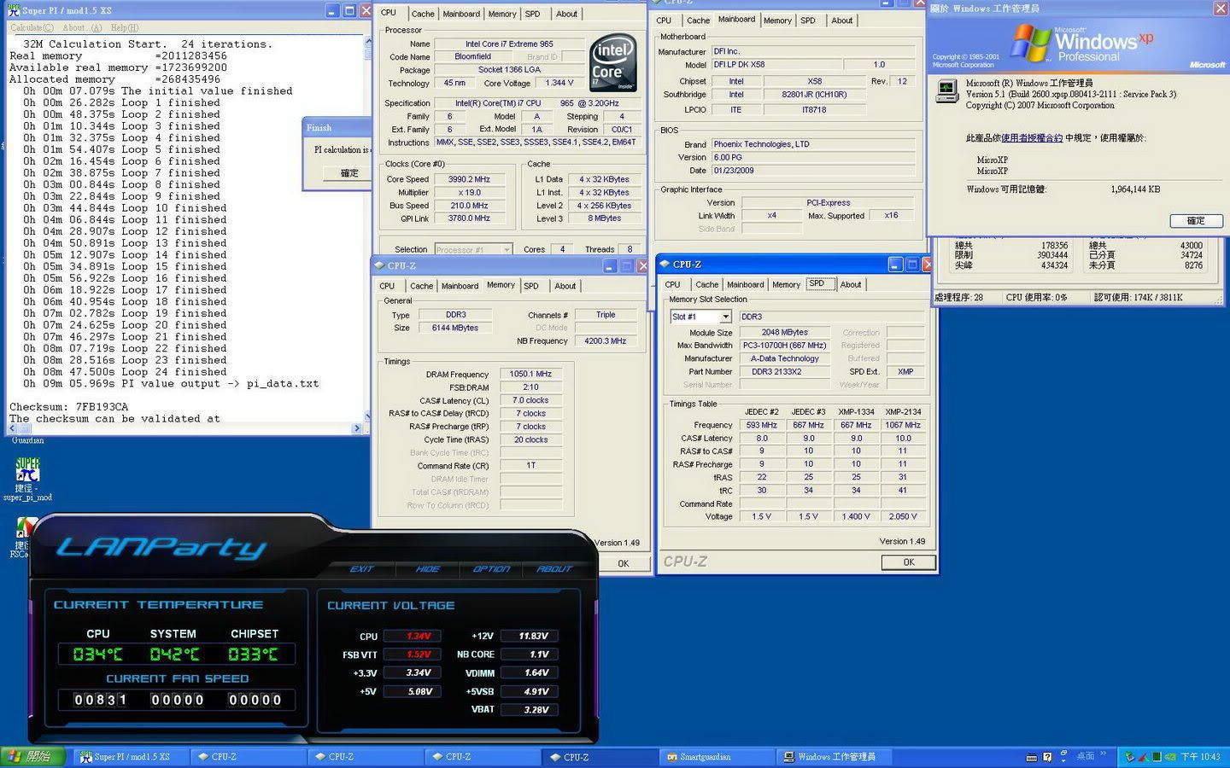Open the Start menu
The image size is (1230, 768).
pyautogui.click(x=31, y=757)
